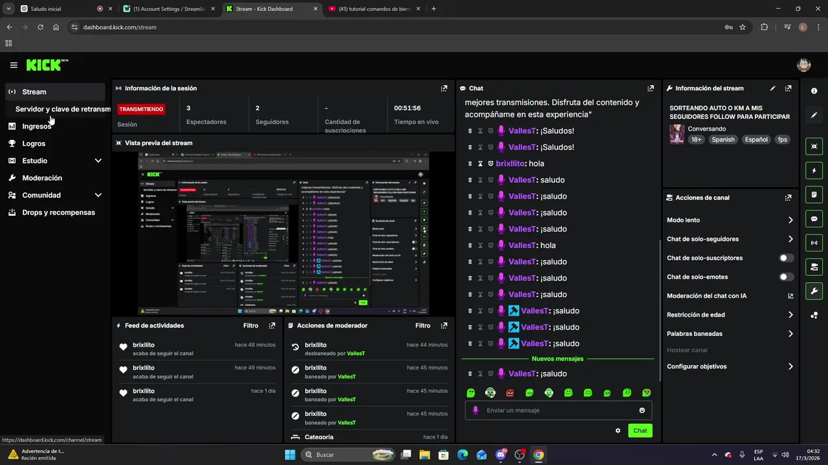Screen dimensions: 828x465
Task: Insert the red angry emote
Action: (510, 393)
